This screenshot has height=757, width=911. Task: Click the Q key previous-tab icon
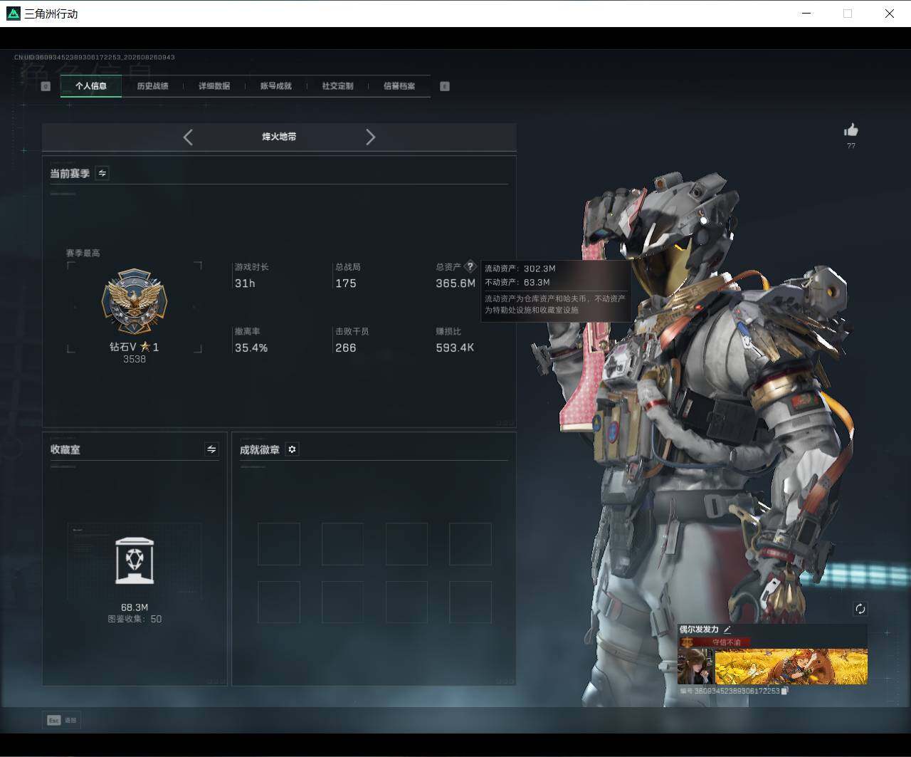[46, 86]
